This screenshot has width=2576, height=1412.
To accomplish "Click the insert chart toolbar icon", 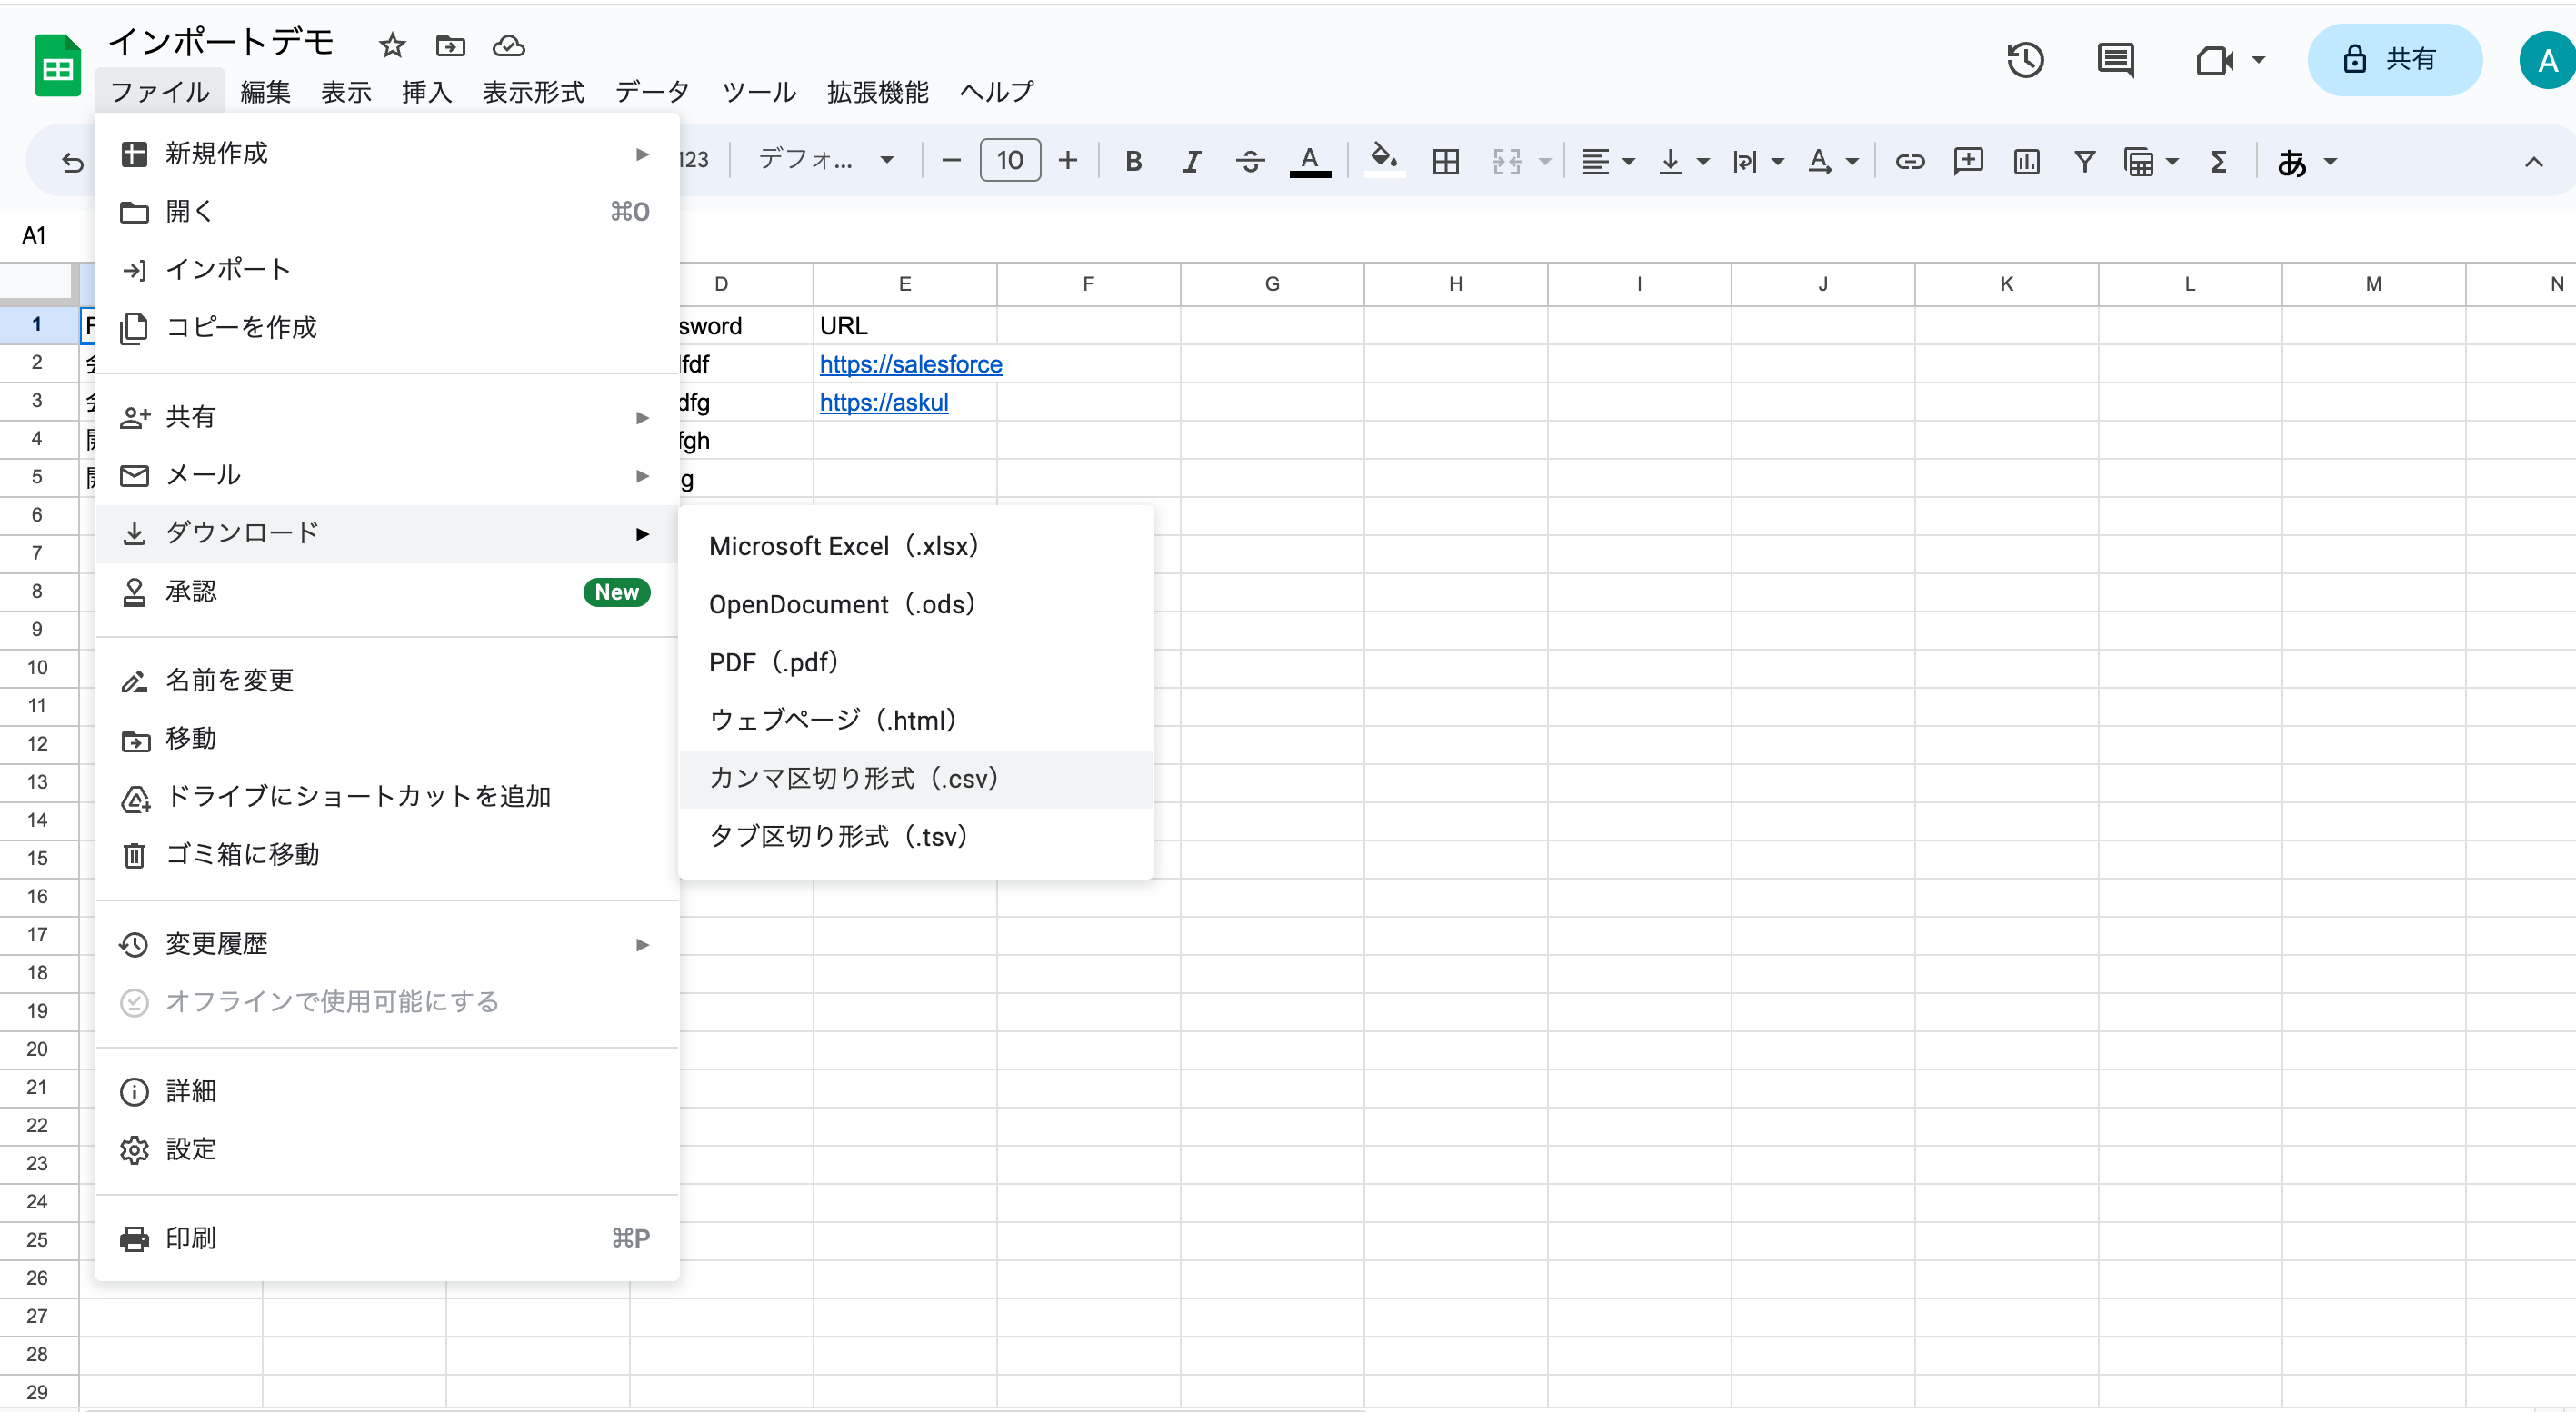I will pos(2026,161).
